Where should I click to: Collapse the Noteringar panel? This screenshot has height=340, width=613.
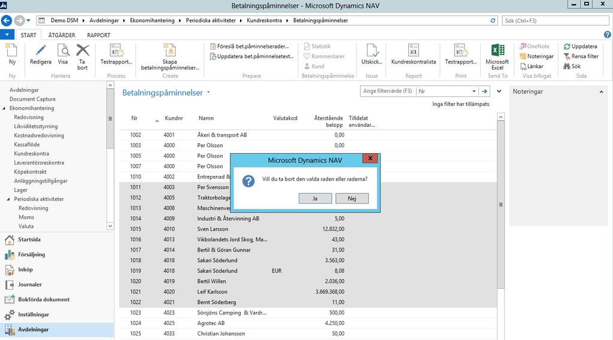601,92
